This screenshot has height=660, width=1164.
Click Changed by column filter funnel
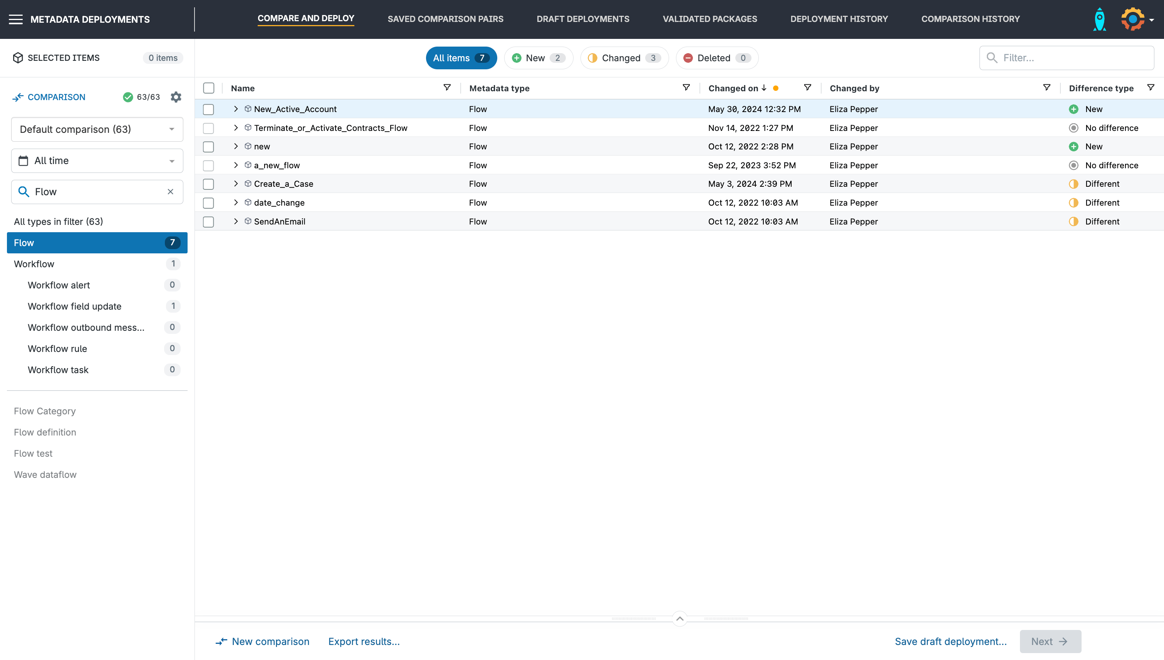pos(1047,87)
